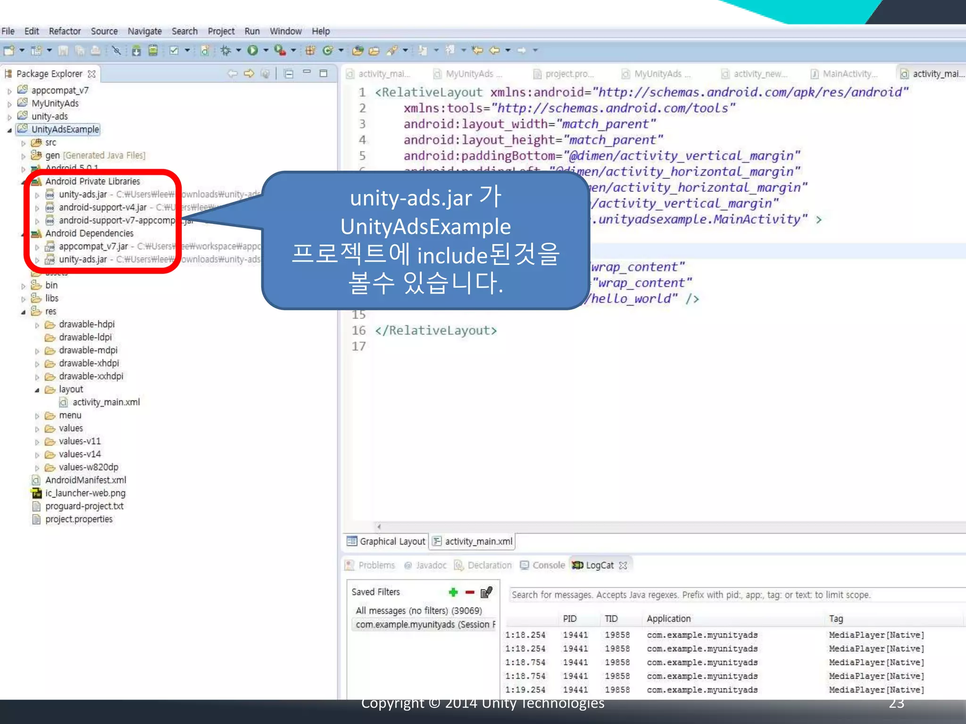Expand the bin folder node
Image resolution: width=966 pixels, height=724 pixels.
(23, 286)
